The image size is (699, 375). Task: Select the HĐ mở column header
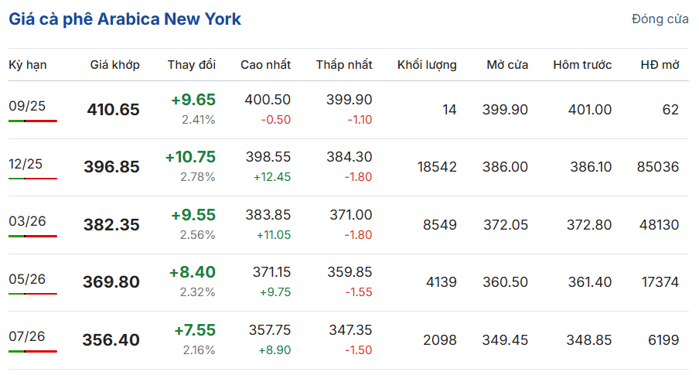click(x=660, y=65)
